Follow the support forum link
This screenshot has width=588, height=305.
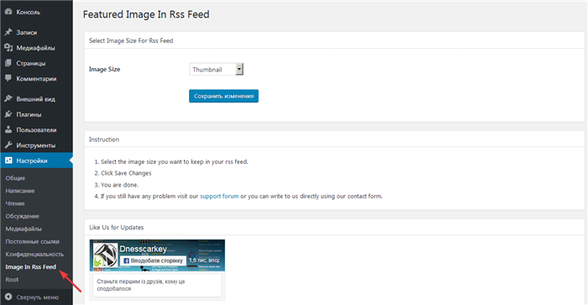point(219,197)
